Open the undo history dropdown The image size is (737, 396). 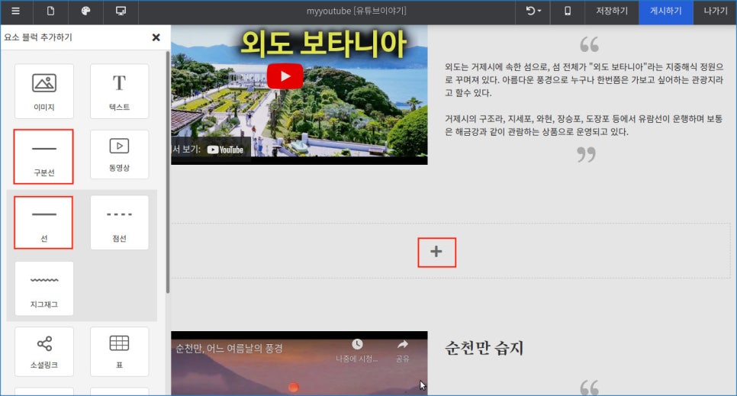pyautogui.click(x=533, y=11)
